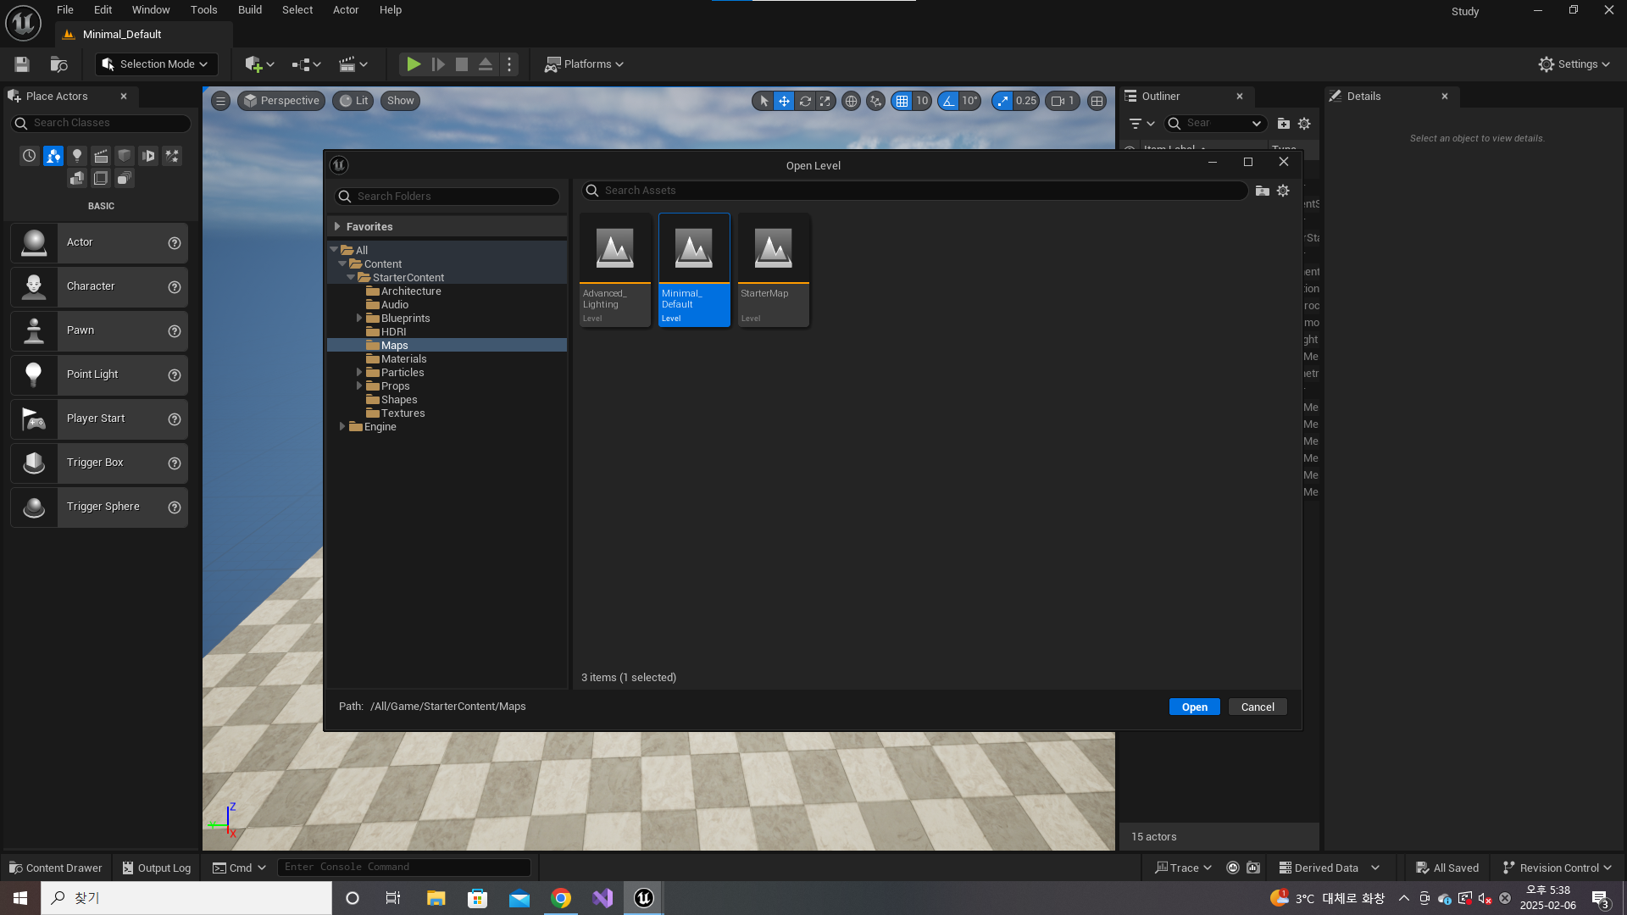Open the Window menu
This screenshot has height=915, width=1627.
(x=151, y=10)
